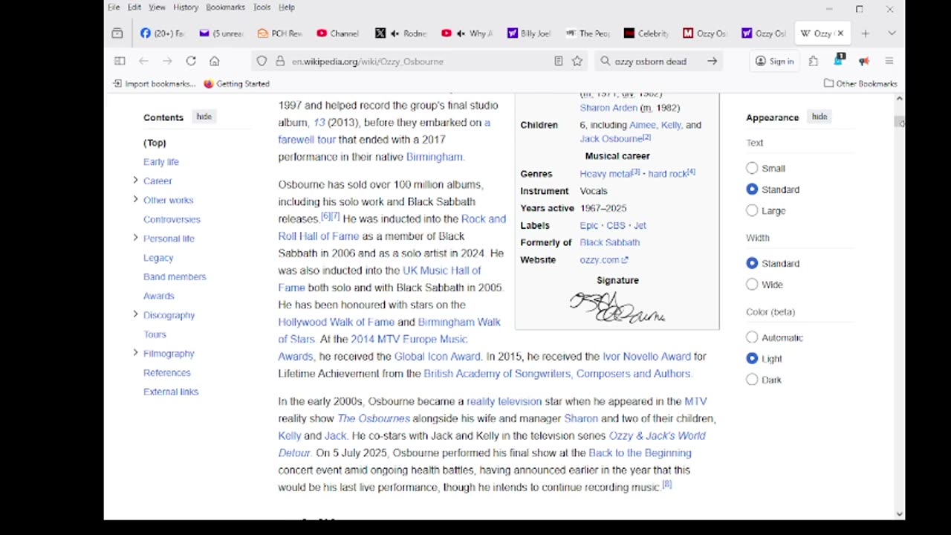
Task: Select Small text size
Action: pyautogui.click(x=752, y=168)
